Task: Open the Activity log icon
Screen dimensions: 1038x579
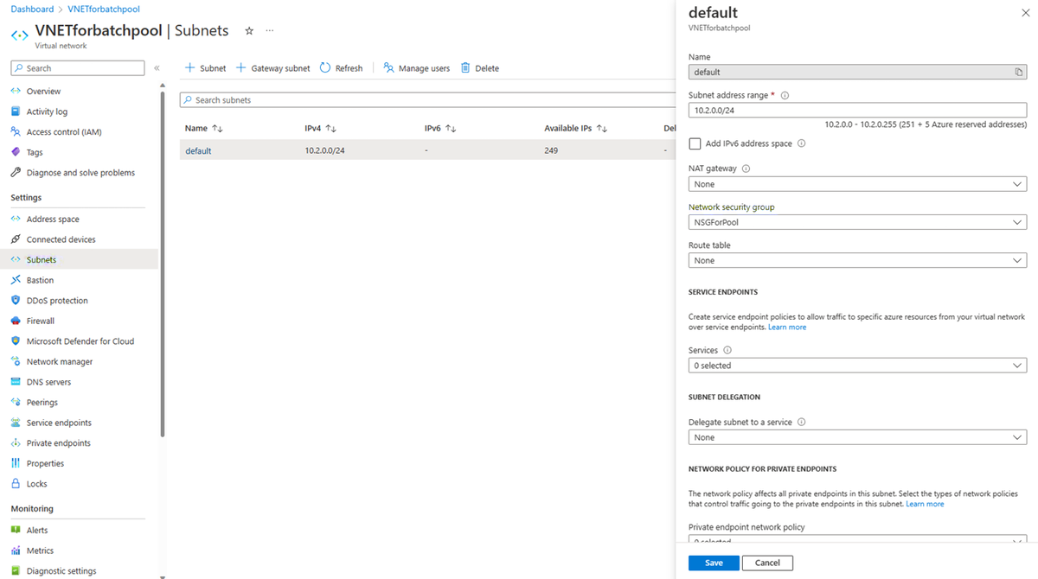Action: pos(16,111)
